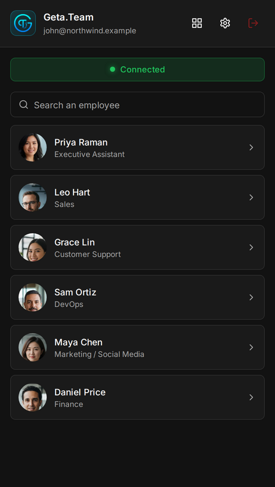Click the Geta.Team title text
This screenshot has width=275, height=487.
69,17
